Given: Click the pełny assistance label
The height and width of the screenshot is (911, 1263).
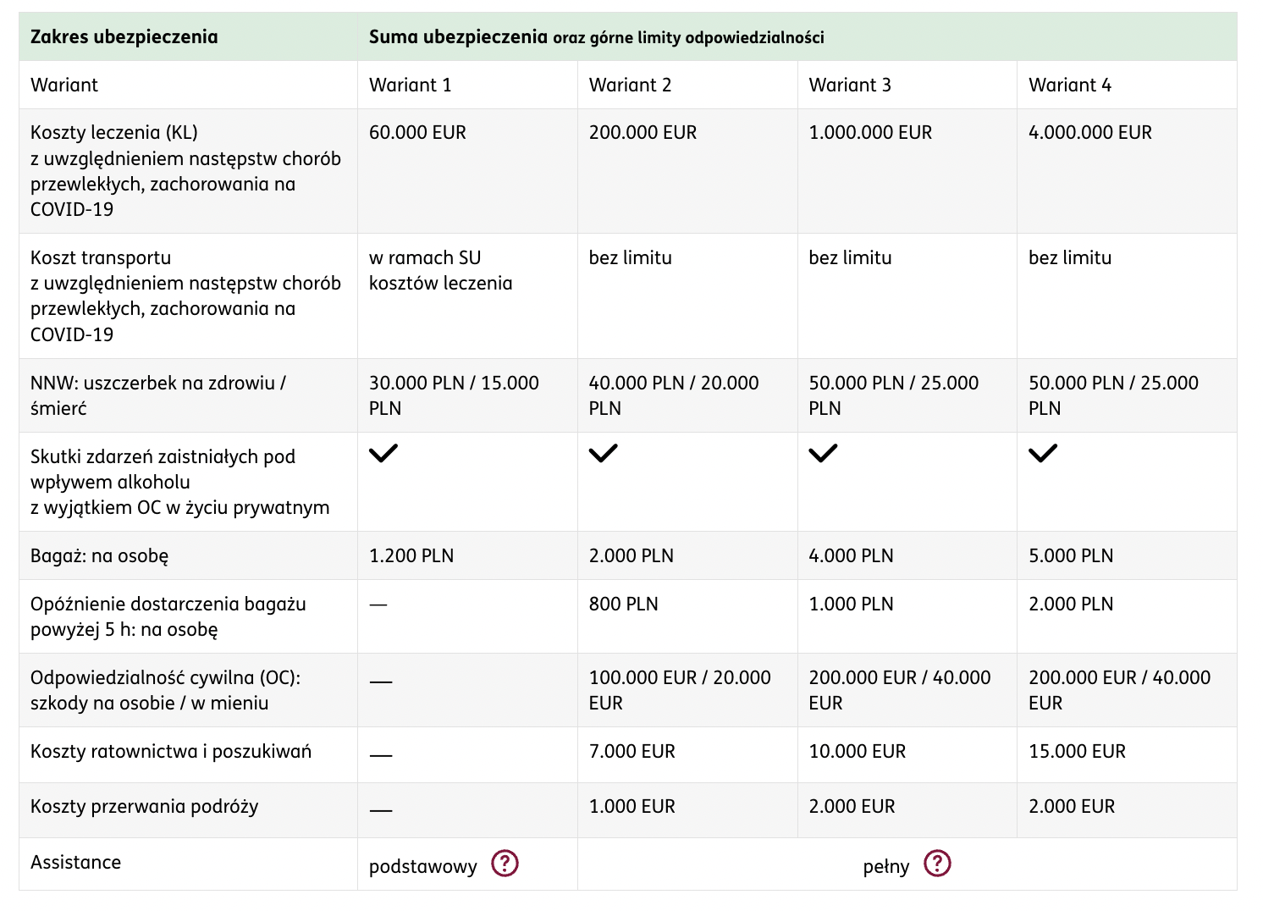Looking at the screenshot, I should click(x=886, y=866).
